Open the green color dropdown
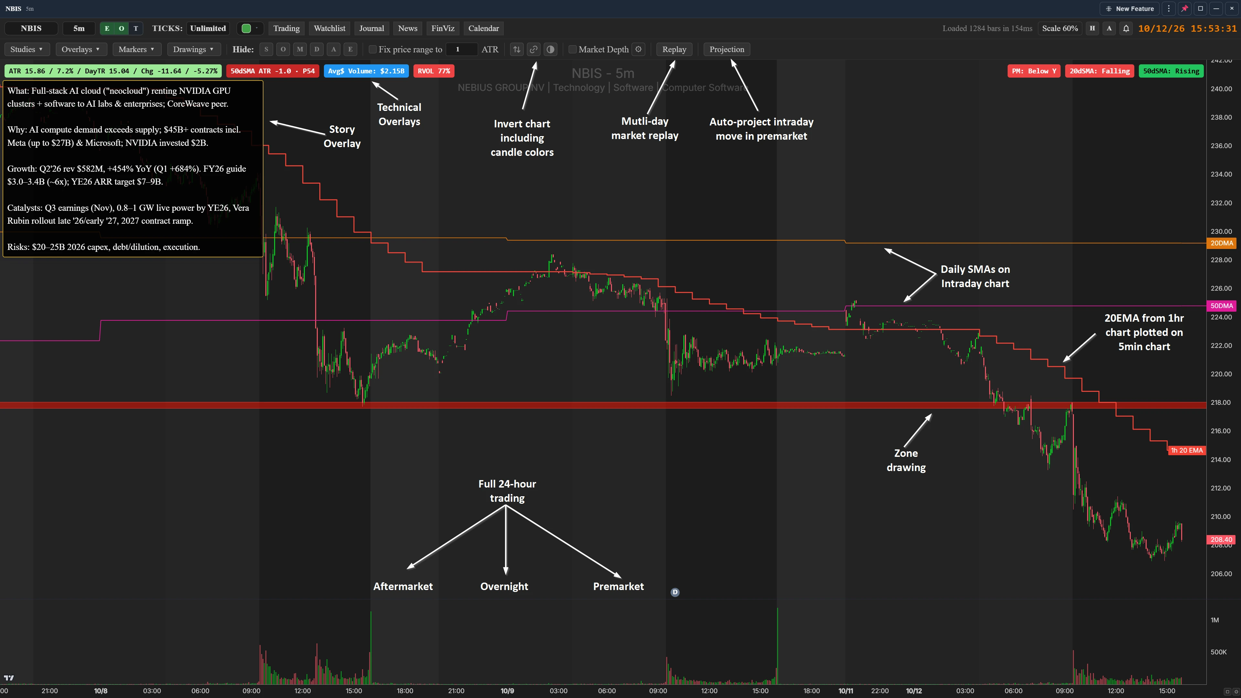The height and width of the screenshot is (698, 1241). pyautogui.click(x=250, y=28)
